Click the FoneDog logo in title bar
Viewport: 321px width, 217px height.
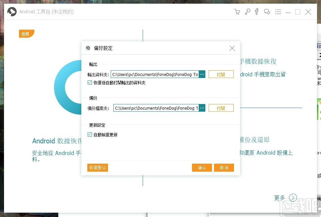(x=12, y=12)
